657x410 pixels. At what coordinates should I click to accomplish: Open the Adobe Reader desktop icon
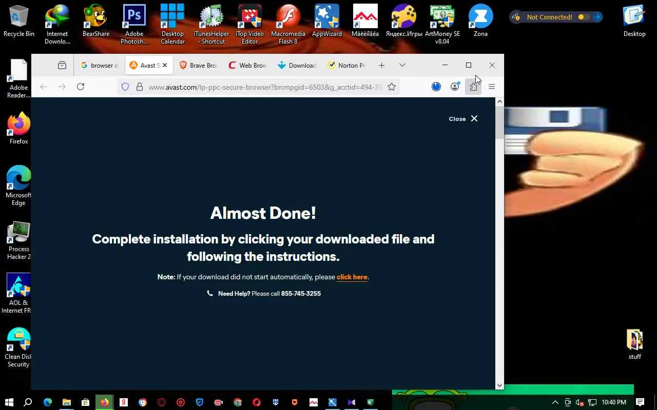pos(19,78)
